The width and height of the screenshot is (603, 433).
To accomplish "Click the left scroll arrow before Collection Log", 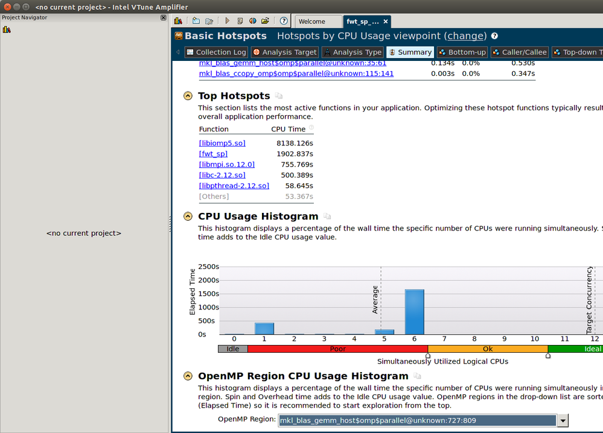I will pos(177,52).
